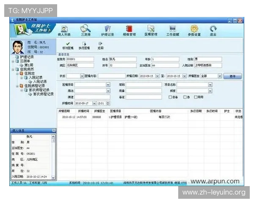Sort by the 护士 column header
Screen dimensions: 254x203
coord(227,111)
